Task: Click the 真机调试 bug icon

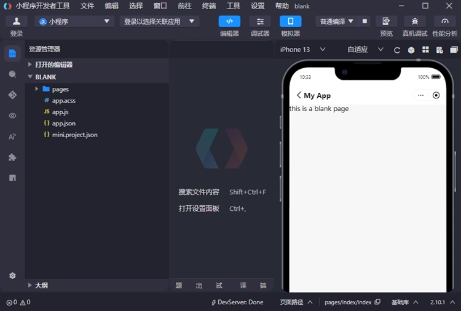Action: [415, 22]
